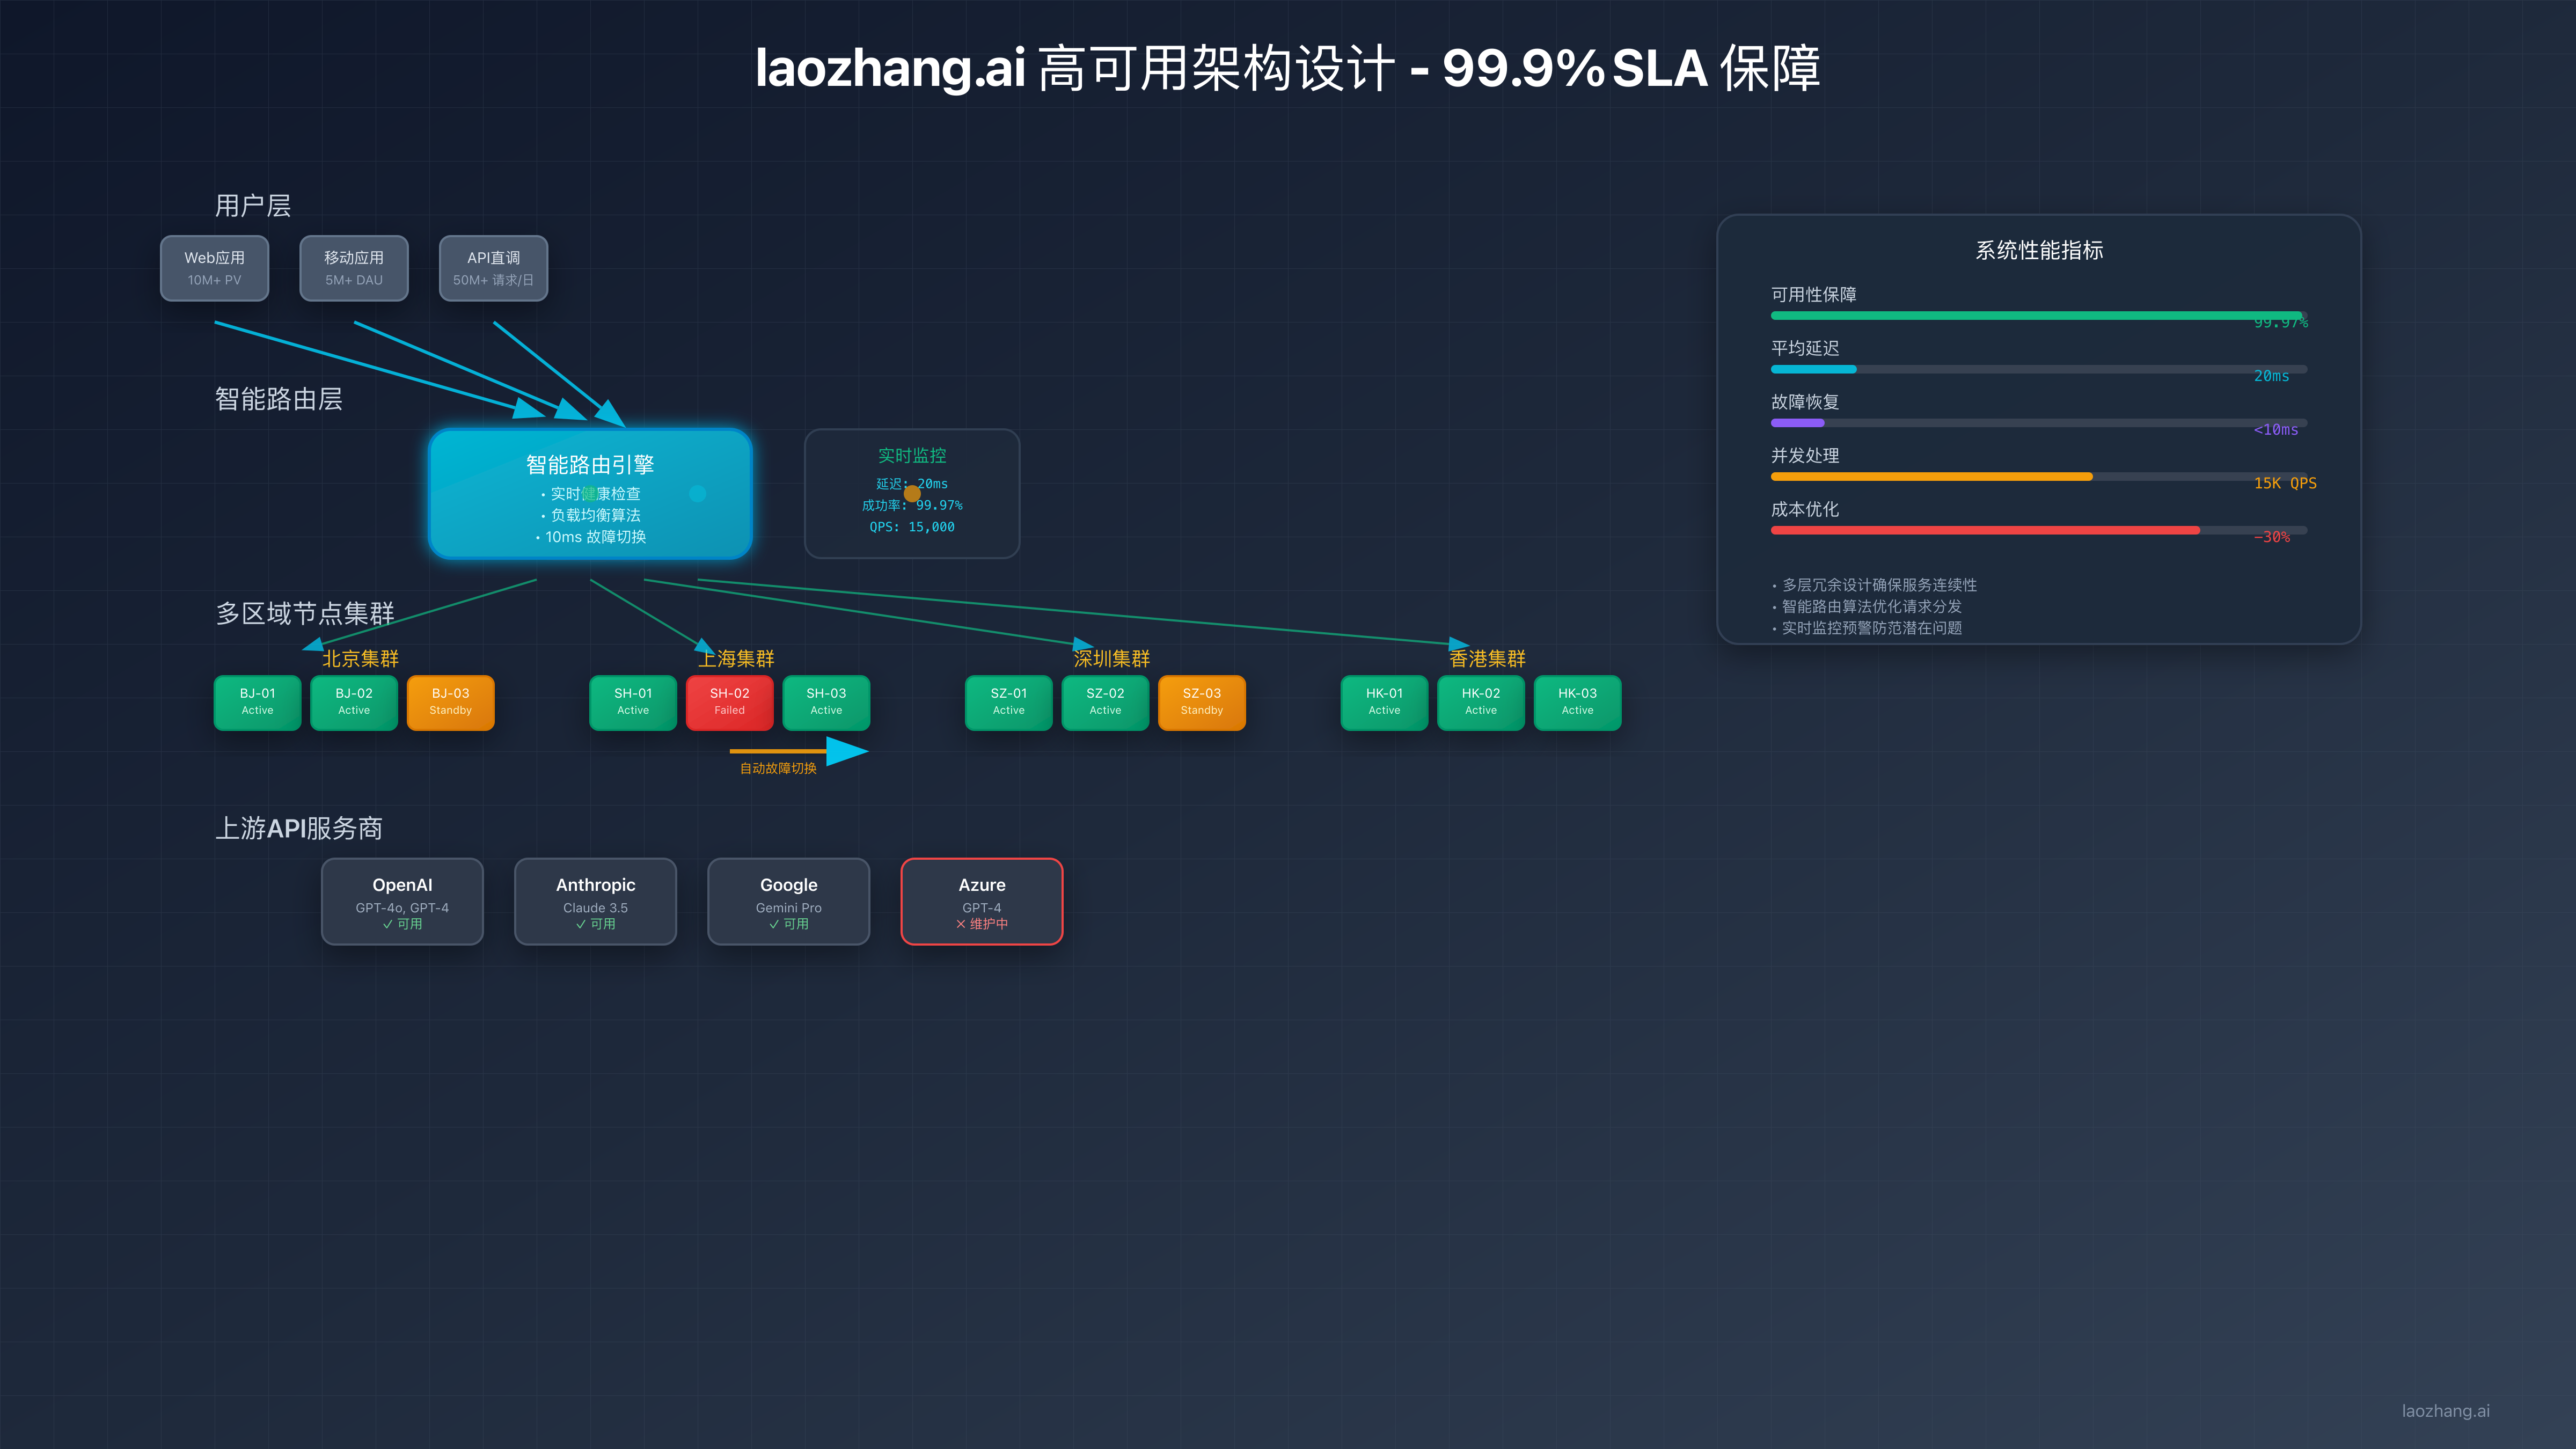Click the 10ms 故障切换 bullet
This screenshot has width=2576, height=1449.
coord(590,537)
